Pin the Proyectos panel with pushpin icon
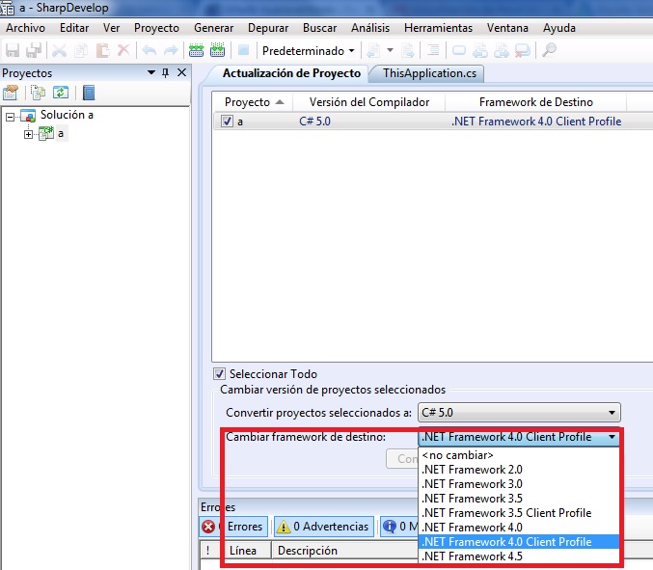This screenshot has width=653, height=570. 165,73
